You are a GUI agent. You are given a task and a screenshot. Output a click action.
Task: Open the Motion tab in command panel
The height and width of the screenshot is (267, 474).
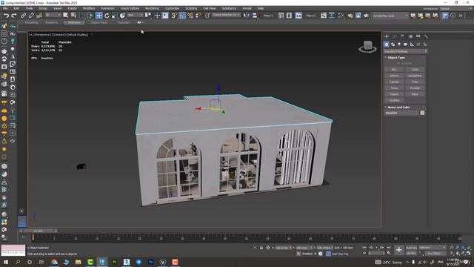[x=410, y=36]
